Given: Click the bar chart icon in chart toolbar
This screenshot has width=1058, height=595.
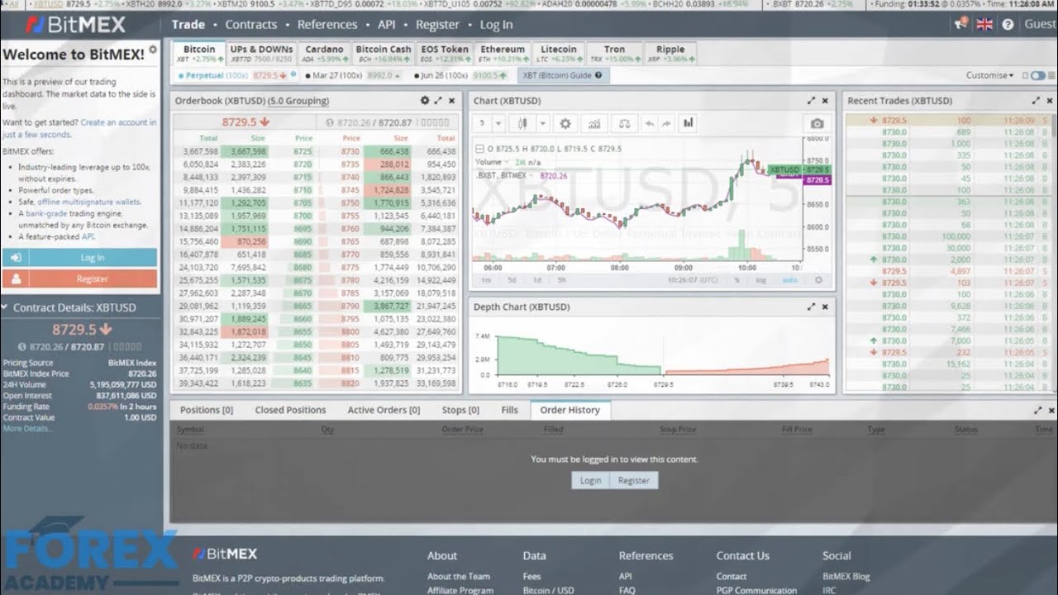Looking at the screenshot, I should click(x=689, y=123).
